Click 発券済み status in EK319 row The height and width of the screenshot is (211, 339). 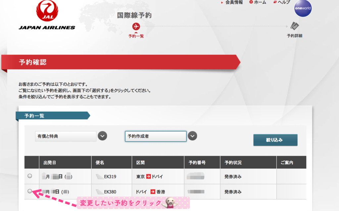(233, 177)
